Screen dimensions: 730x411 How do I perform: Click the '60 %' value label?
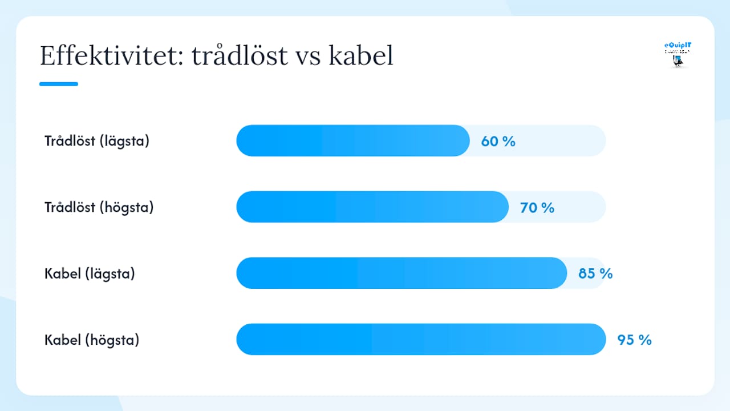[x=498, y=141]
